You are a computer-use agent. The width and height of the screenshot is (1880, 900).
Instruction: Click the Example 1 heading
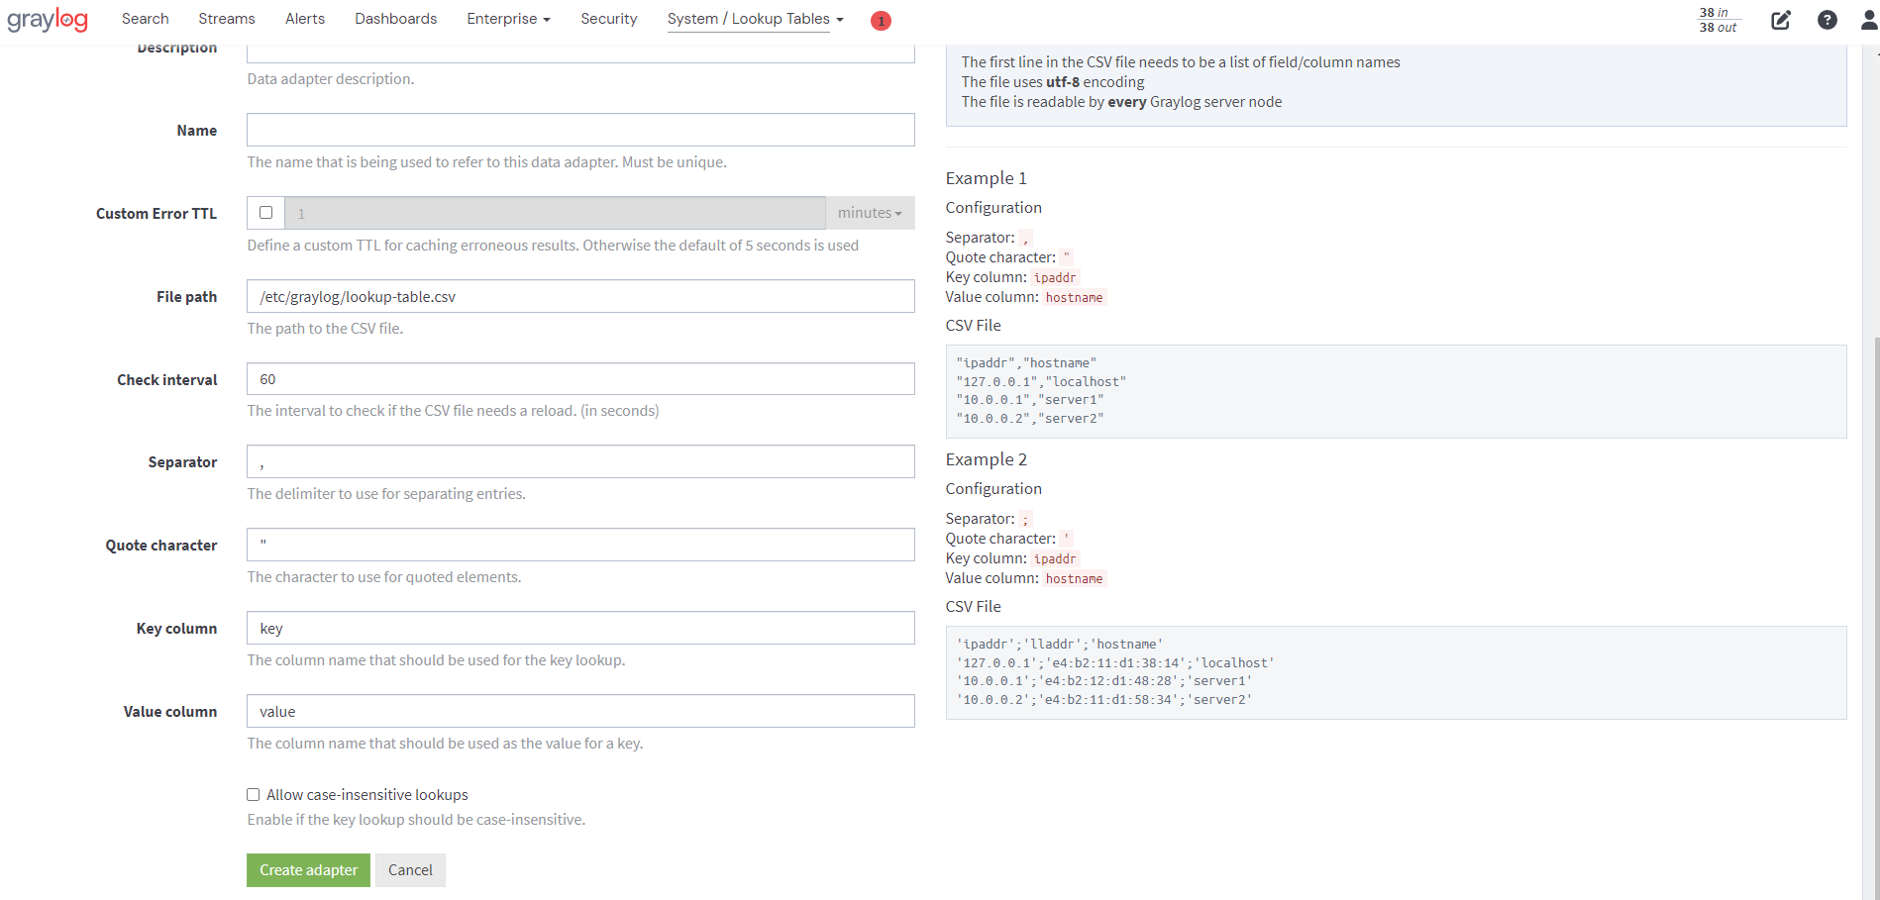pyautogui.click(x=986, y=178)
